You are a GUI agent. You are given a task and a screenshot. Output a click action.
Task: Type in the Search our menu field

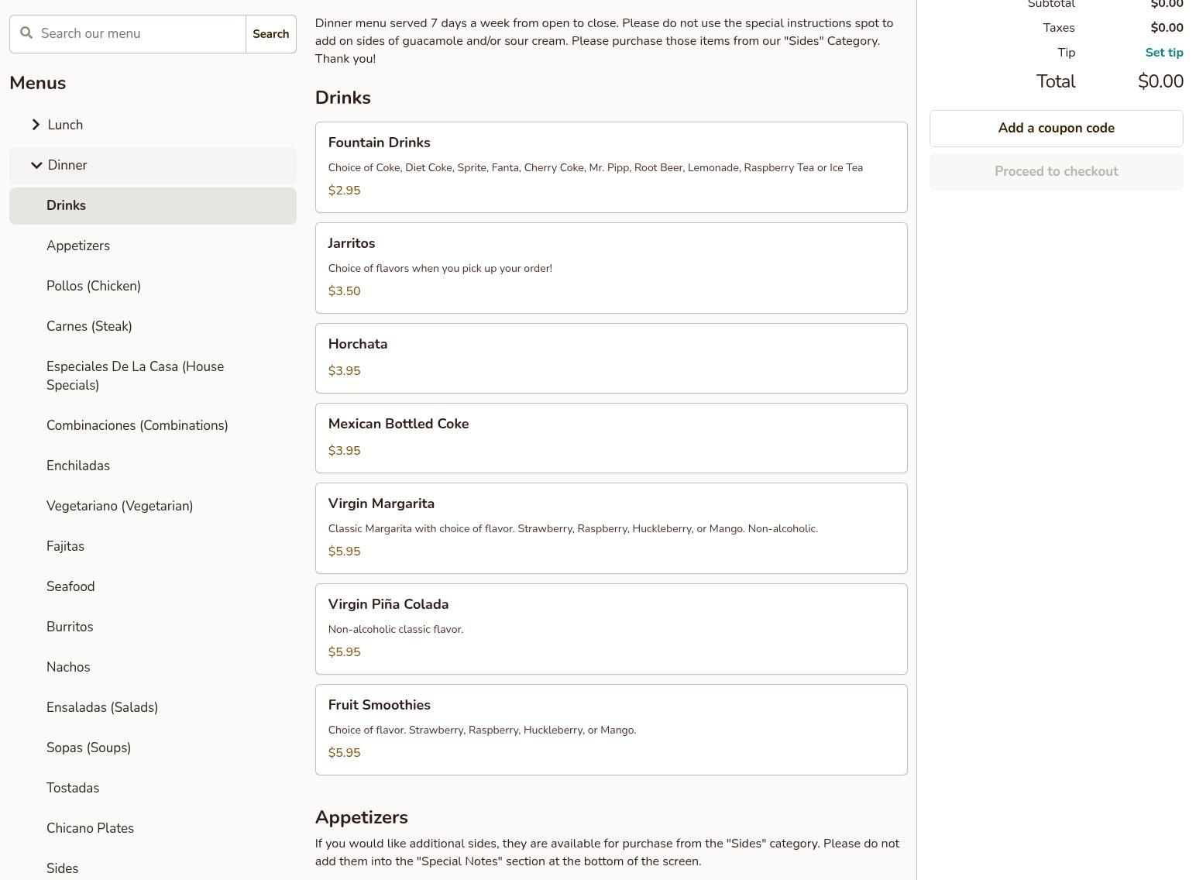point(139,34)
